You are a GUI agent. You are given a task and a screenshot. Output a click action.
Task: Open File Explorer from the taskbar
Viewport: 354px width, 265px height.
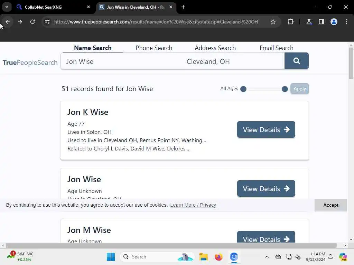tap(203, 257)
